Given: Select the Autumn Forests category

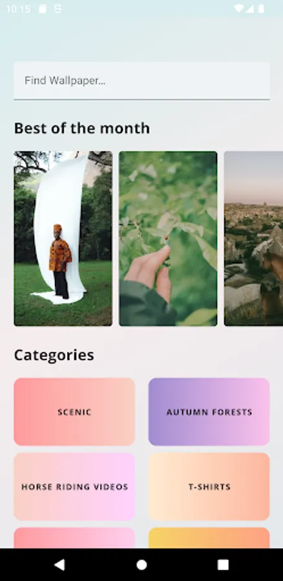Looking at the screenshot, I should [209, 412].
